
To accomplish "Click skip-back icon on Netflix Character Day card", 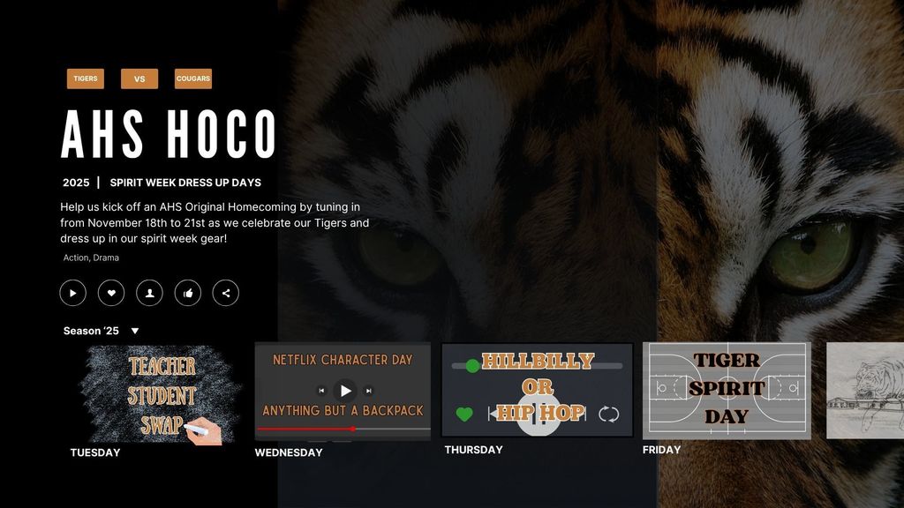I will 321,391.
